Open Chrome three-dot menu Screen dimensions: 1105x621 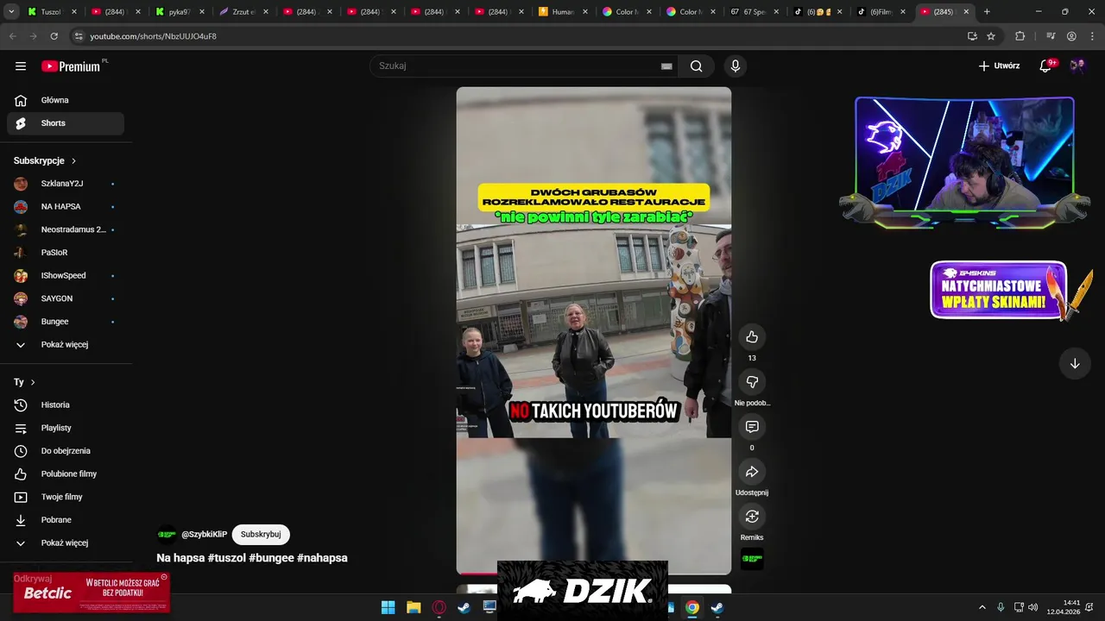1092,36
